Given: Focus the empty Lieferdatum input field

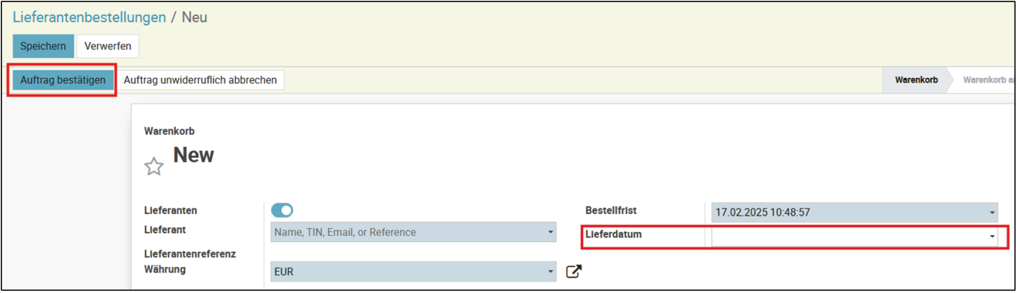Looking at the screenshot, I should pos(848,237).
